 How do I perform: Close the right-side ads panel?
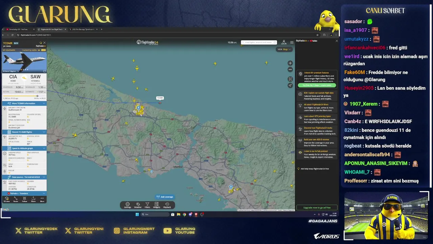[x=337, y=41]
